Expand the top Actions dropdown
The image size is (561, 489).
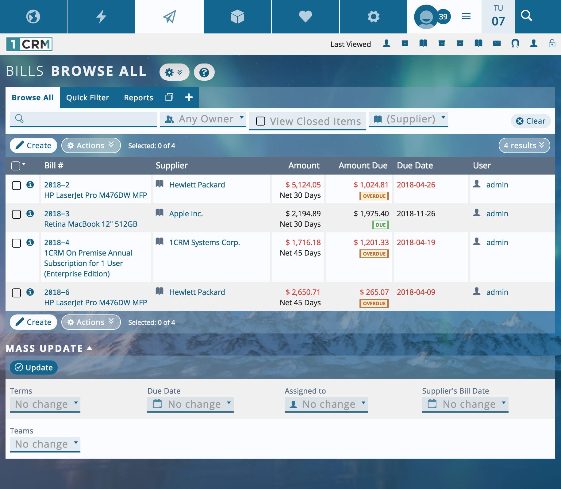(x=91, y=145)
